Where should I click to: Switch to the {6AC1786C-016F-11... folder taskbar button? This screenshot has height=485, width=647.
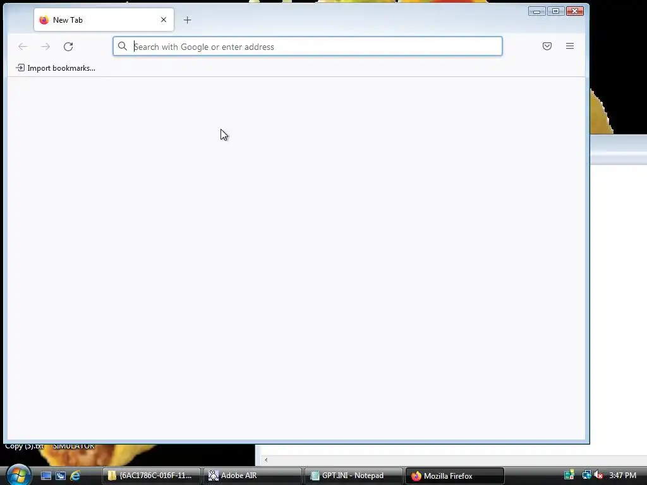(x=152, y=476)
